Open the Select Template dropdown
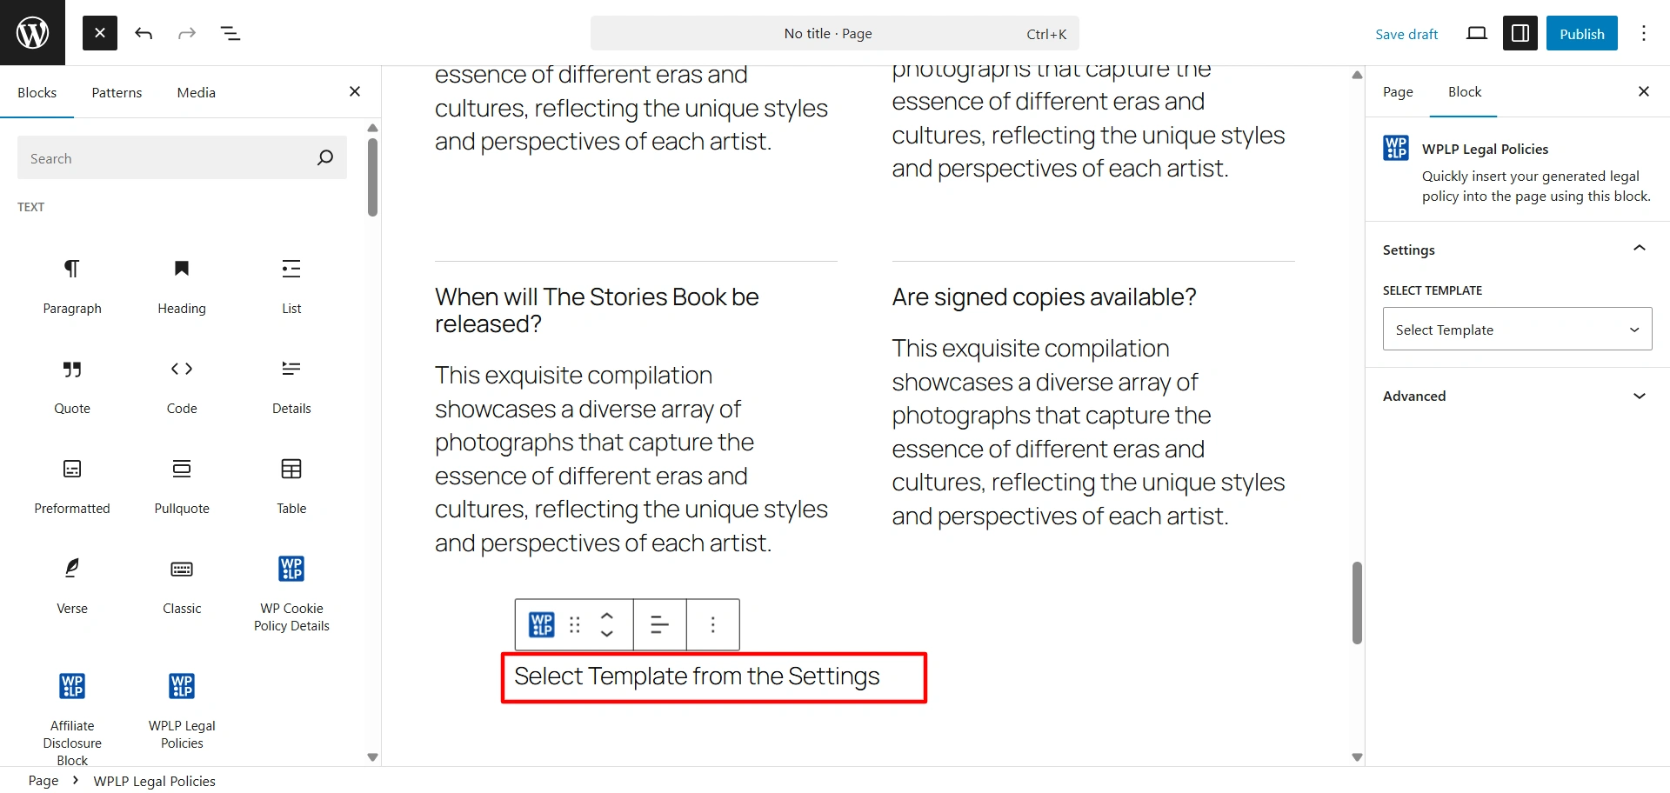Screen dimensions: 1670x793 point(1517,330)
